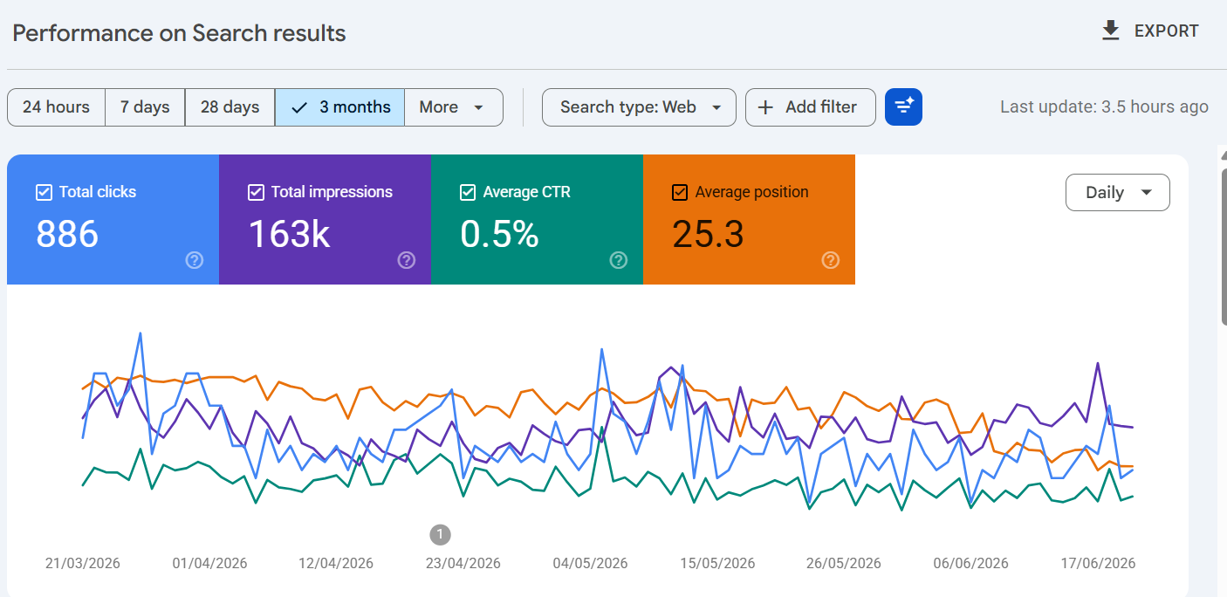Click the 15/05/2026 axis date label
This screenshot has height=597, width=1227.
pyautogui.click(x=717, y=563)
